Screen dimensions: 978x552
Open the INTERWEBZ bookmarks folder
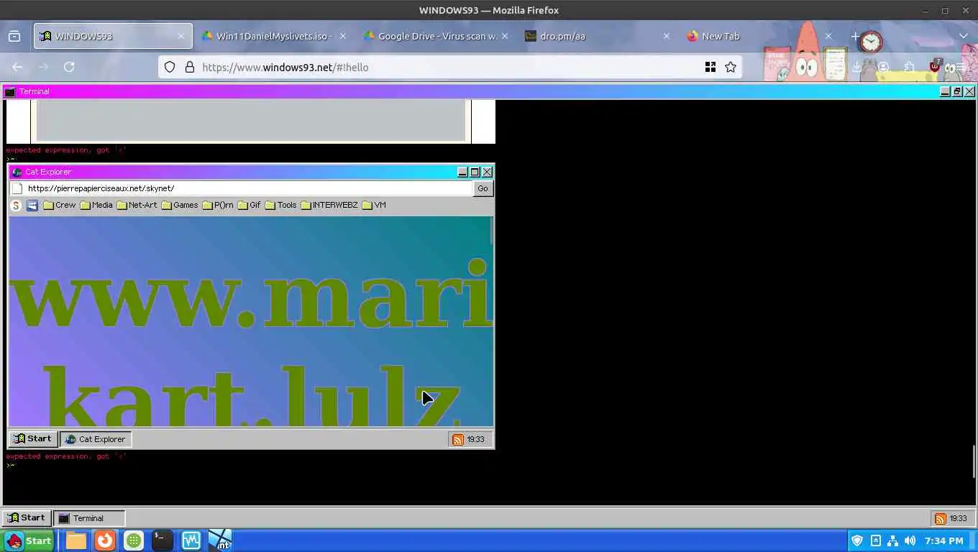tap(329, 206)
